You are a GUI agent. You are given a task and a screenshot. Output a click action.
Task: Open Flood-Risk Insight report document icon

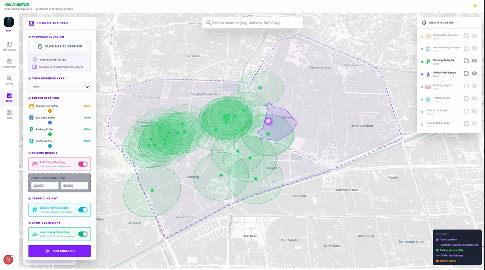click(x=466, y=124)
